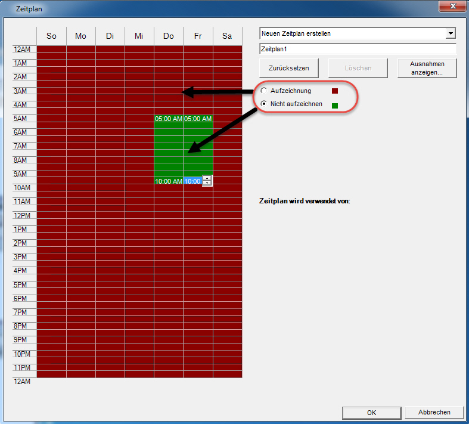Click the So day column header
Viewport: 469px width, 424px height.
(51, 36)
